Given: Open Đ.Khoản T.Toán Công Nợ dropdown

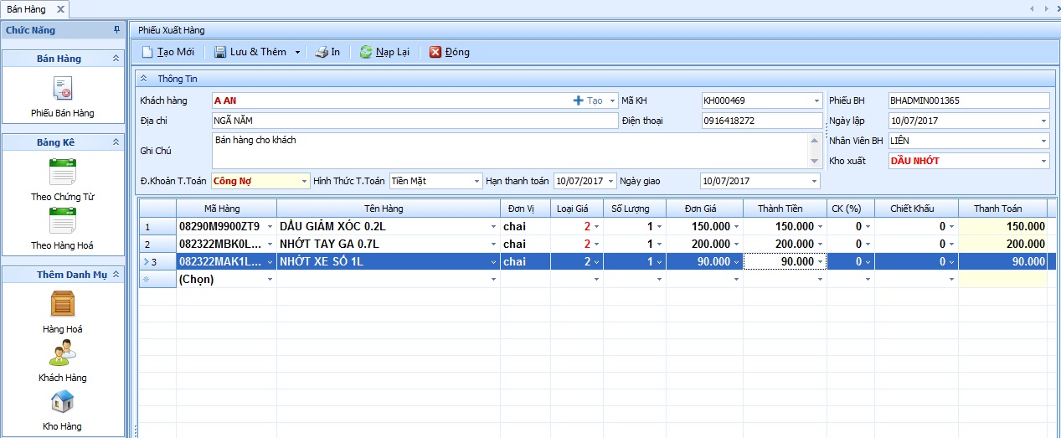Looking at the screenshot, I should (x=304, y=181).
